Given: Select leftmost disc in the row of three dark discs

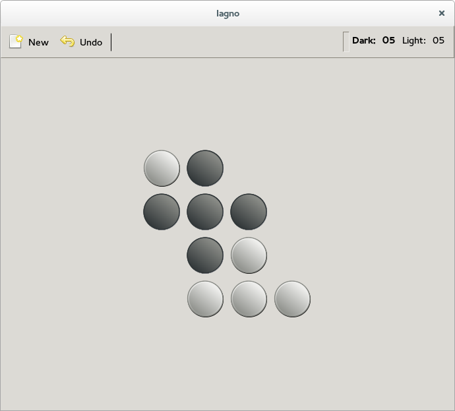Looking at the screenshot, I should 162,212.
